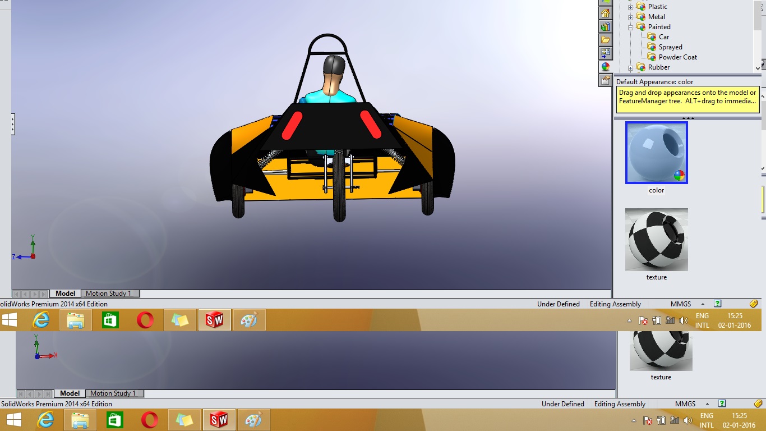Open Sticky Notes from the upper taskbar

coord(180,320)
